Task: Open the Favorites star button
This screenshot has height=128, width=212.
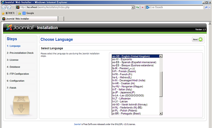Action: [8, 13]
